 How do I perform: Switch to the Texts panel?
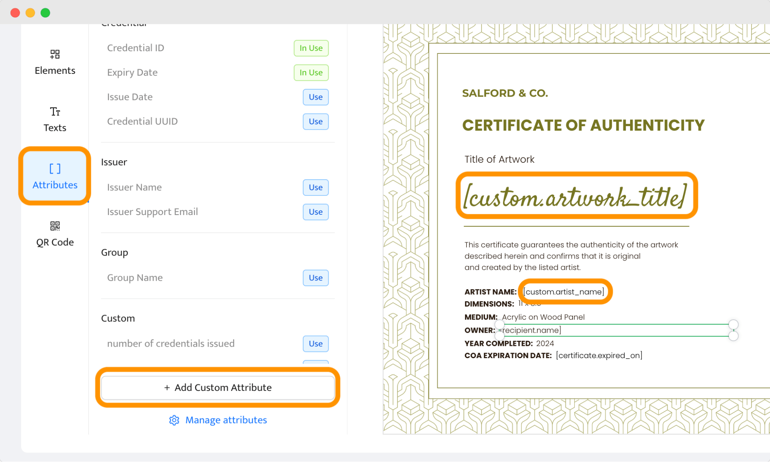pyautogui.click(x=54, y=118)
